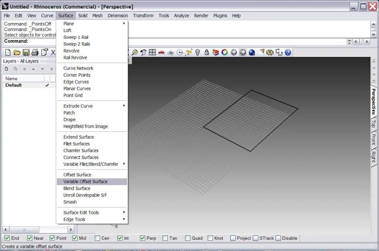Open the Analyze menu
The image size is (379, 251).
[181, 15]
